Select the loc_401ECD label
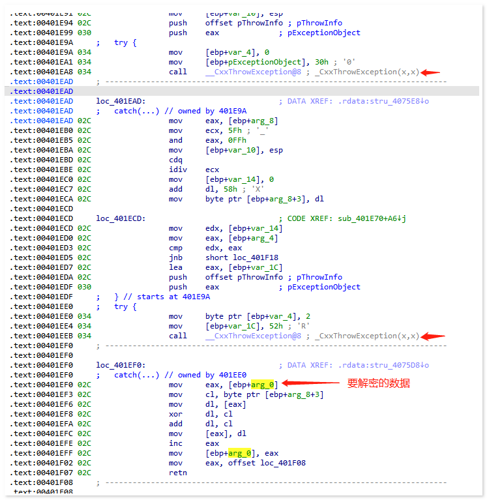Screen dimensions: 487x500 121,218
